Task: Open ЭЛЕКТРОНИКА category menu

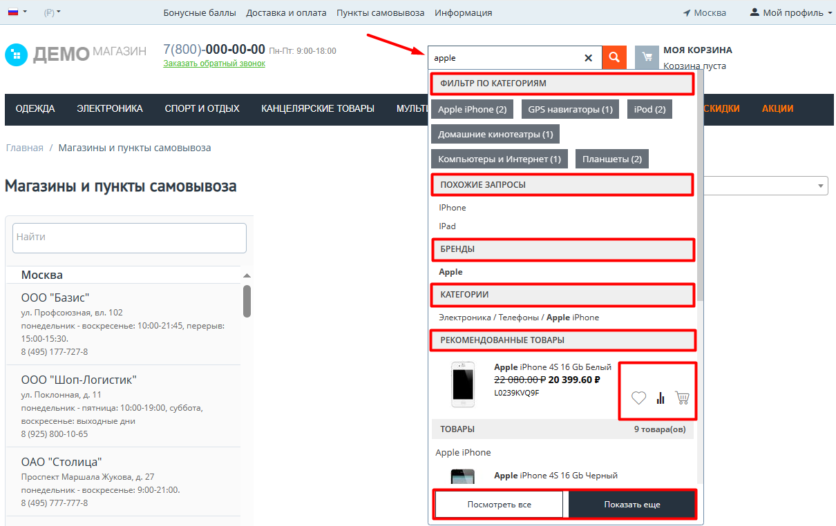Action: 110,108
